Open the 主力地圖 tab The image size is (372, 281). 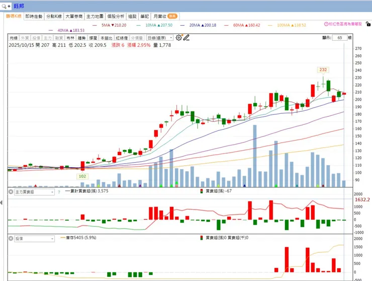(95, 17)
